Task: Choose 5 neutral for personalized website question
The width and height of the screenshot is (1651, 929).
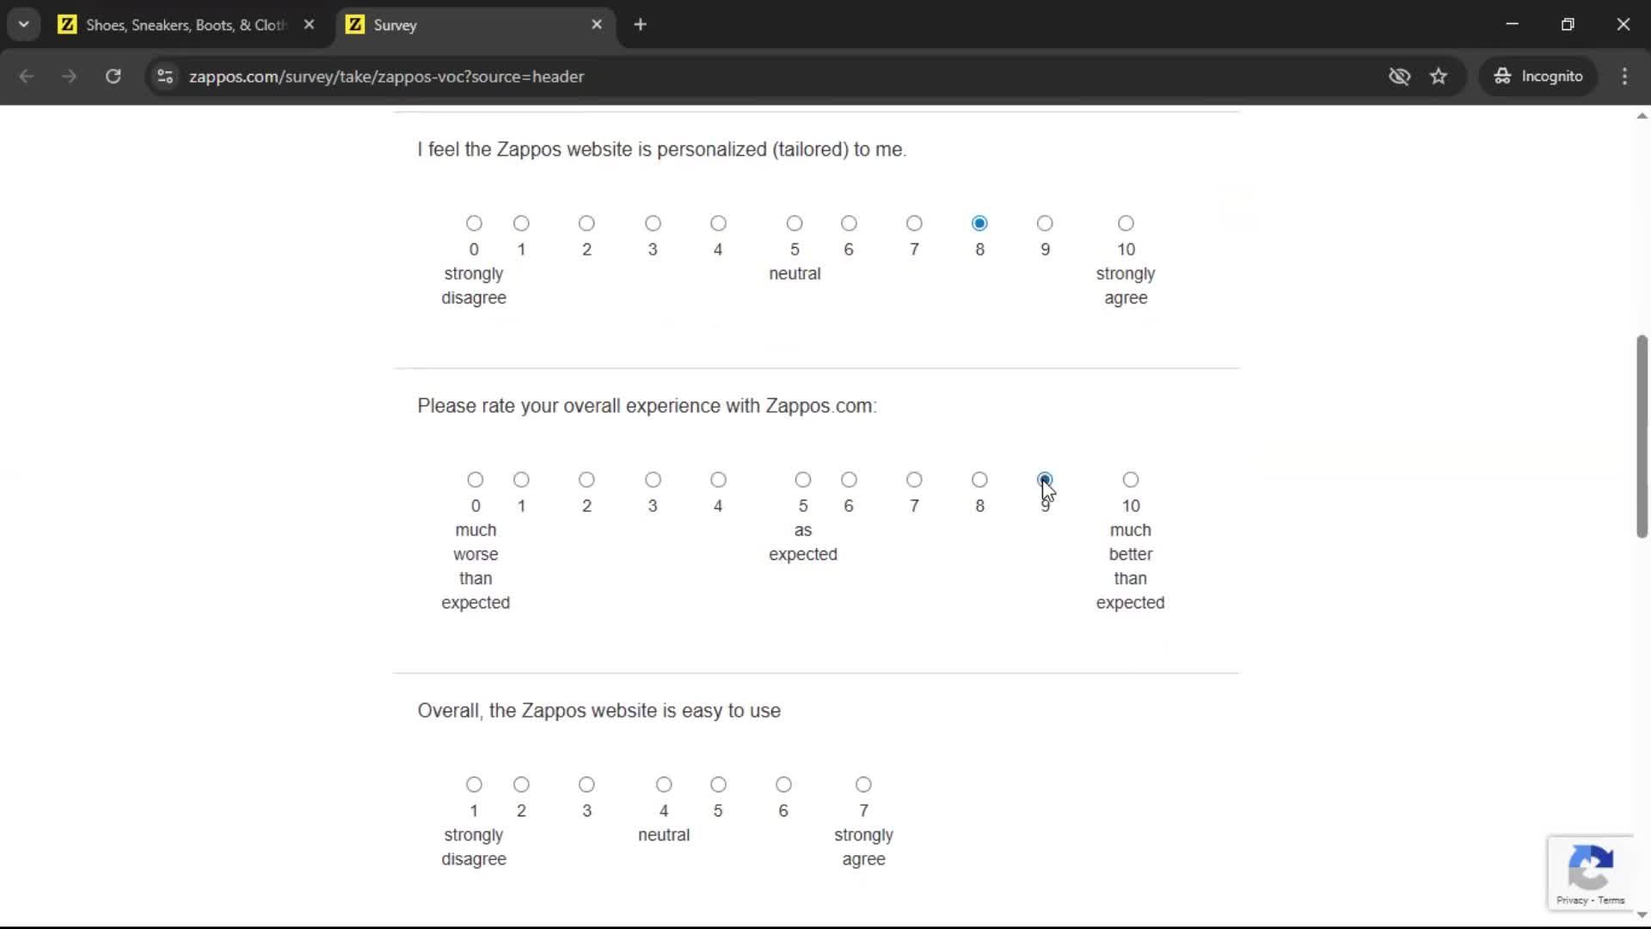Action: coord(795,224)
